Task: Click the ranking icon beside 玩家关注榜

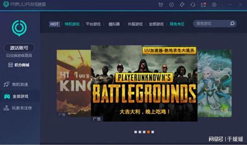Action: tap(6, 108)
